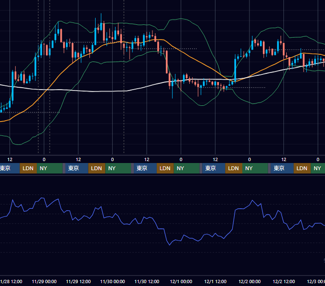Screen dimensions: 325x286
Task: Click the 12/1 12:00 date label
Action: pos(216,281)
